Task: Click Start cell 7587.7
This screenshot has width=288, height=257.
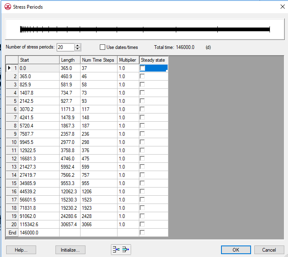Action: pyautogui.click(x=39, y=134)
